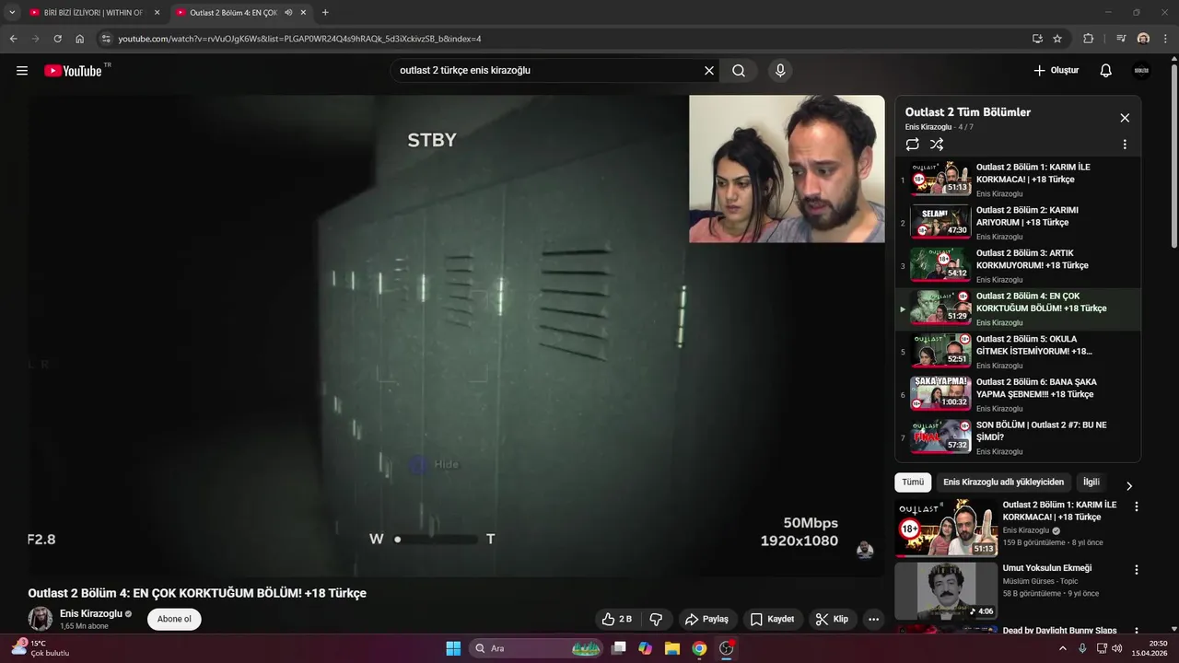The width and height of the screenshot is (1179, 663).
Task: Click Oluştur create button
Action: point(1056,71)
